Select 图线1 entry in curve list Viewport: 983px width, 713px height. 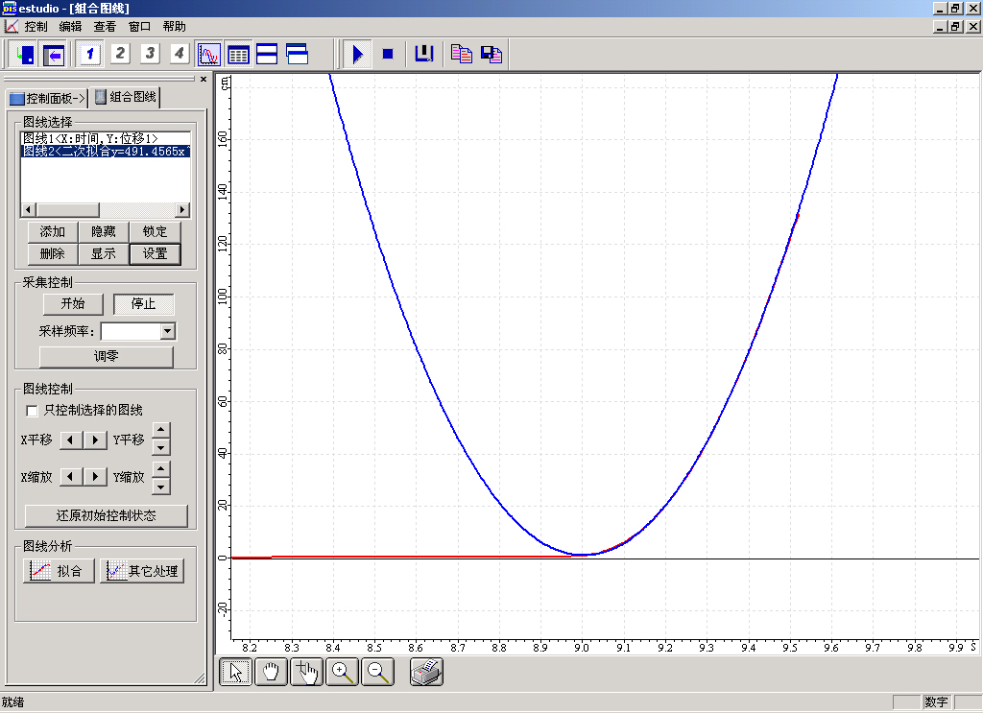tap(91, 138)
